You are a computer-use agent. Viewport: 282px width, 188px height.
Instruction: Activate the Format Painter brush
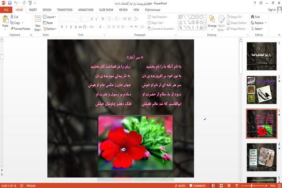(x=20, y=29)
